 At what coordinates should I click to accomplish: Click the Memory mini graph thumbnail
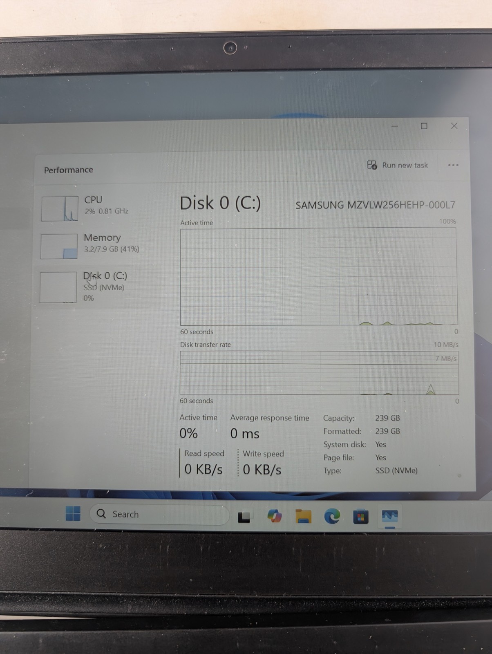(59, 246)
